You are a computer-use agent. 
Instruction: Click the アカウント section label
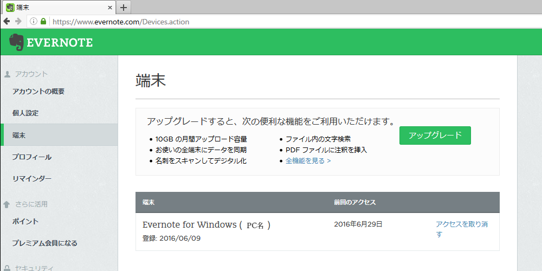[x=31, y=74]
